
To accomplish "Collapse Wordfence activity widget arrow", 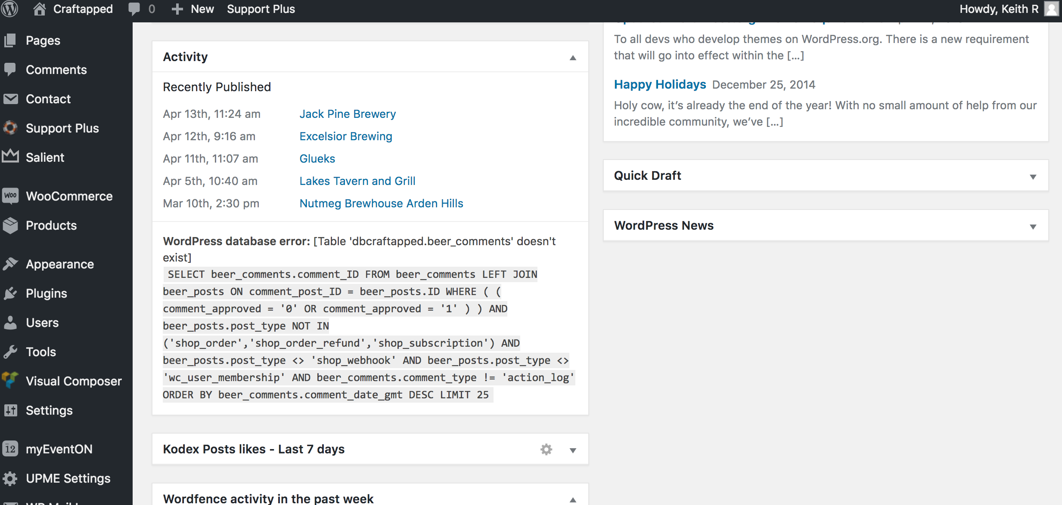I will [573, 499].
